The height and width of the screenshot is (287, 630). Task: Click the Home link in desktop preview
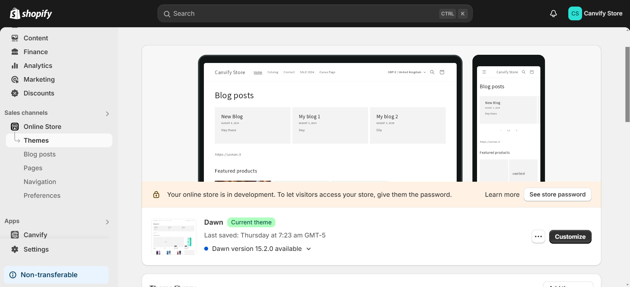click(x=258, y=72)
